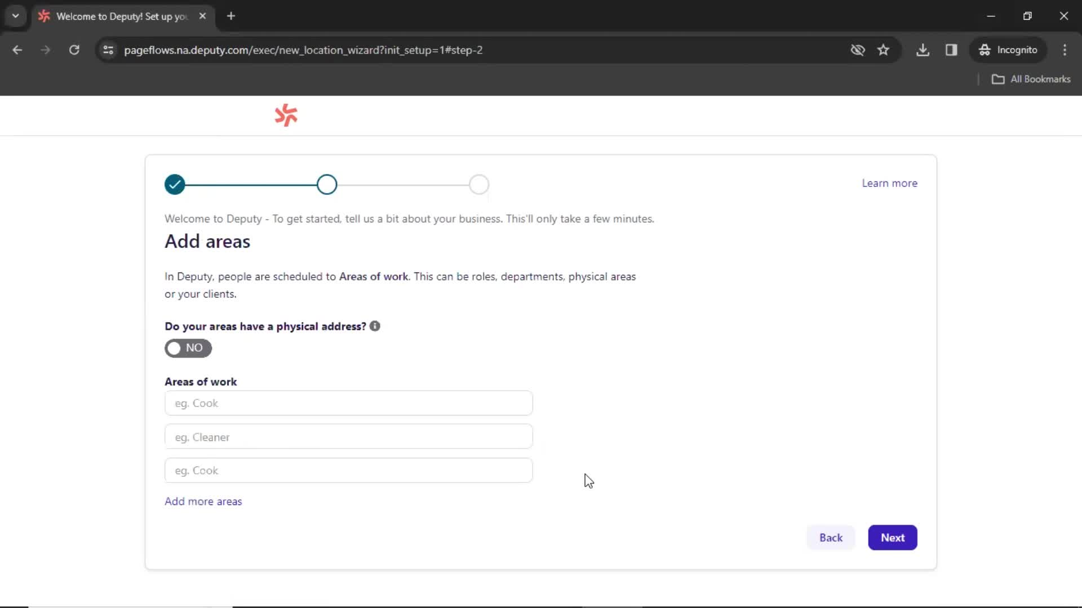Click the browser bookmark star icon
This screenshot has width=1082, height=608.
886,50
